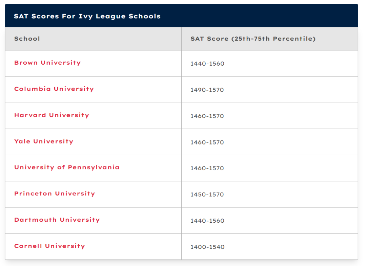
Task: Click Yale's 1460-1570 score value
Action: tap(207, 142)
